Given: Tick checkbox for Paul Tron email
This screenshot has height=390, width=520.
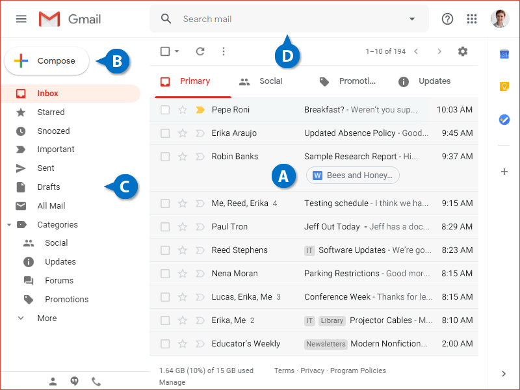Looking at the screenshot, I should 165,227.
